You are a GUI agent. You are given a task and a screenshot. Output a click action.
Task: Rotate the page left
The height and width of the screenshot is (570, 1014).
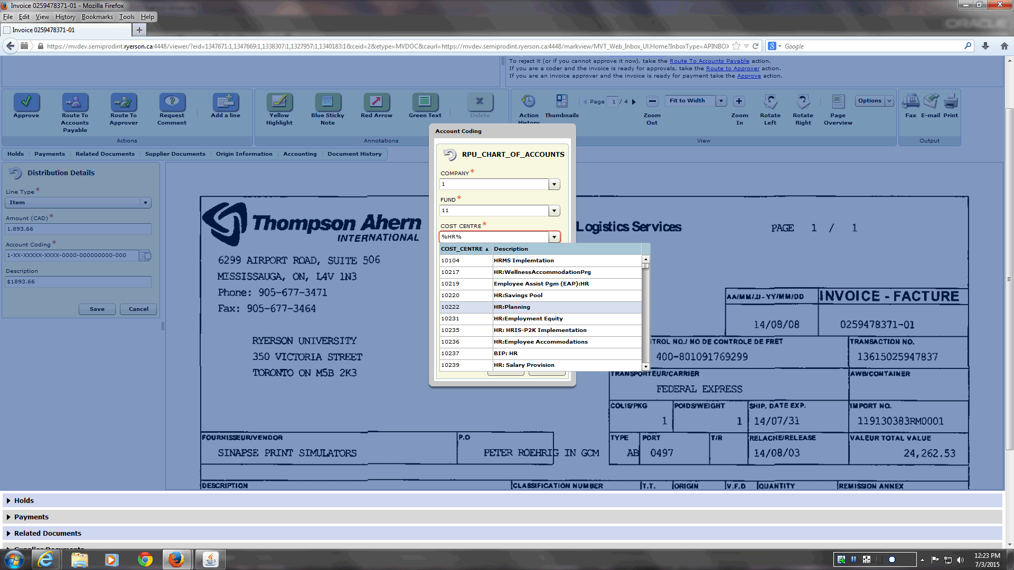point(770,101)
